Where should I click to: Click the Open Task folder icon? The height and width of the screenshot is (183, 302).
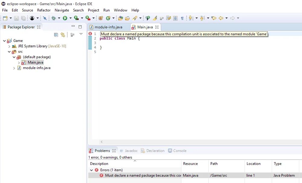pos(127,18)
